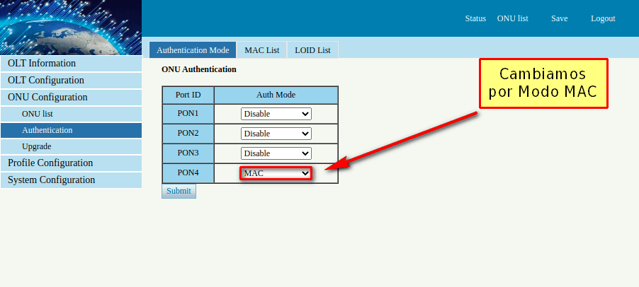Open the ONU list link in the header

point(513,18)
